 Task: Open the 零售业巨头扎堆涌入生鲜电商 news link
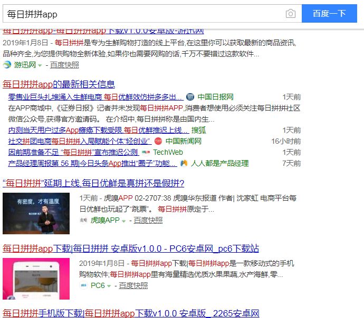click(x=95, y=97)
